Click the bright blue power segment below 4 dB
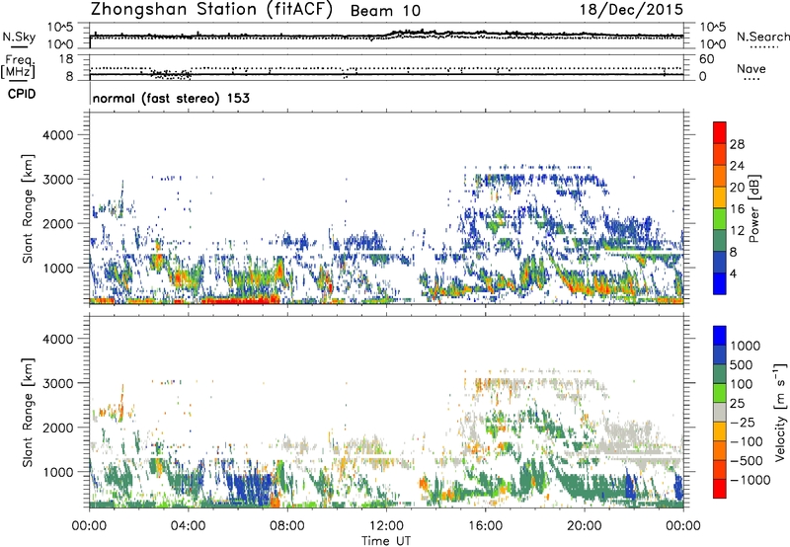 pos(720,283)
